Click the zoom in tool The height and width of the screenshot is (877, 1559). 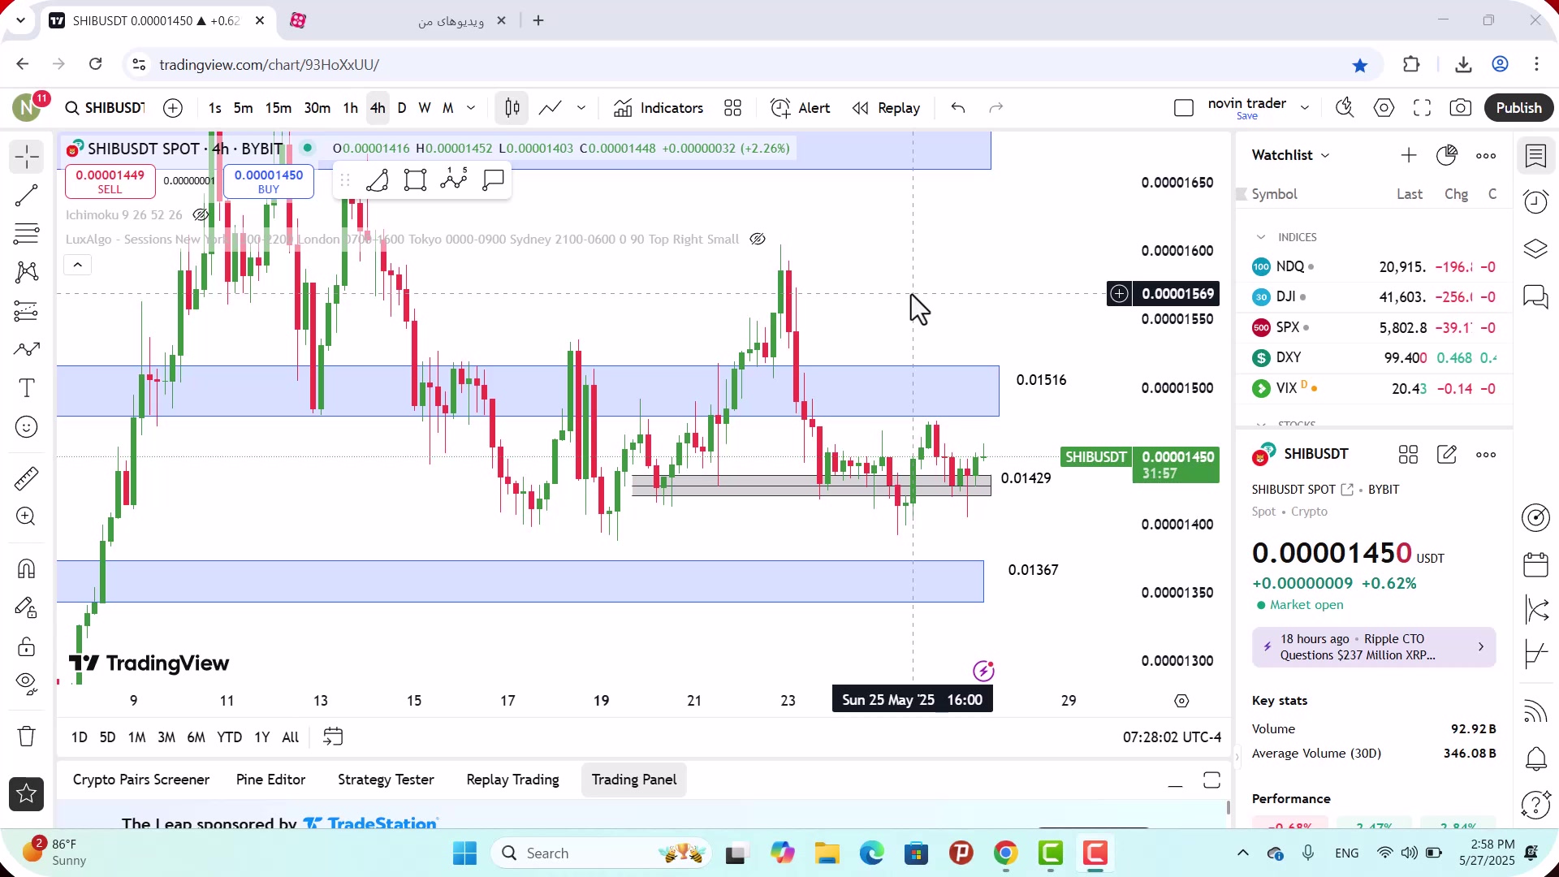pos(27,516)
